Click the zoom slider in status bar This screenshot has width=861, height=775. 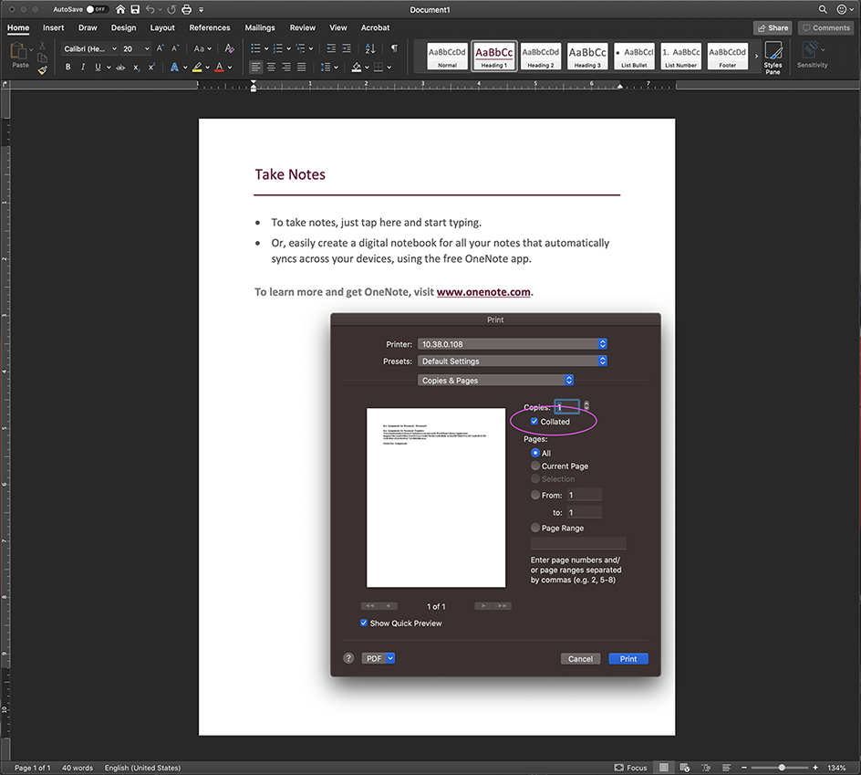coord(781,768)
